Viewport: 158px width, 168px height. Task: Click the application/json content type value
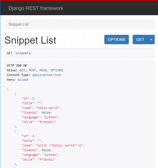pos(47,75)
